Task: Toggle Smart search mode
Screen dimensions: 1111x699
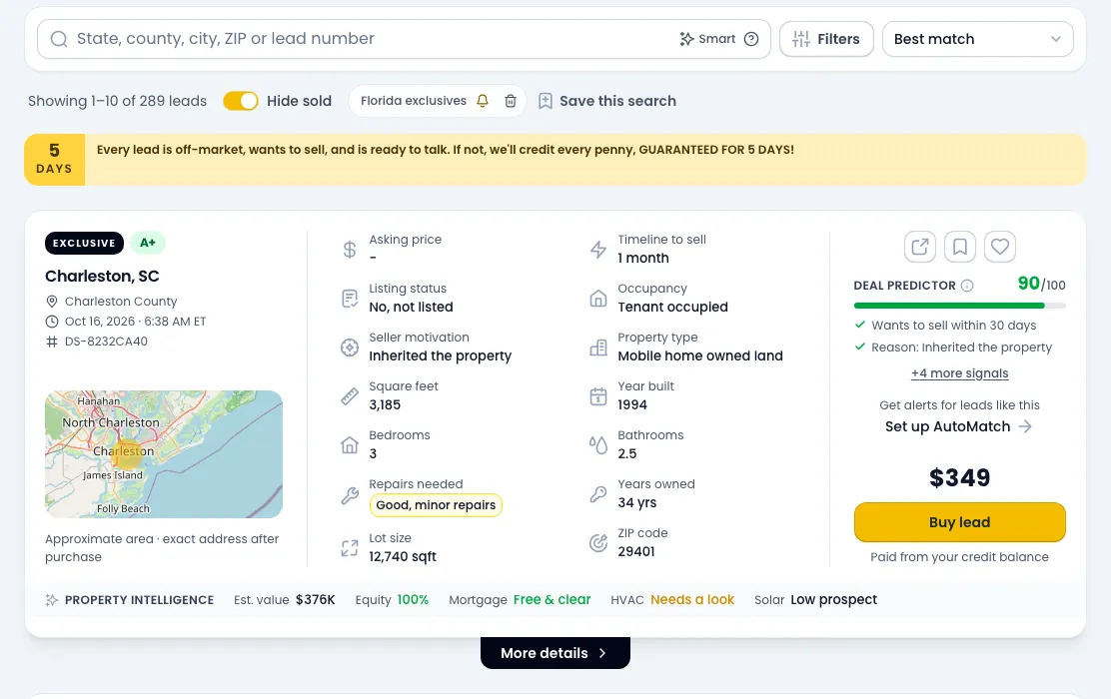Action: tap(707, 39)
